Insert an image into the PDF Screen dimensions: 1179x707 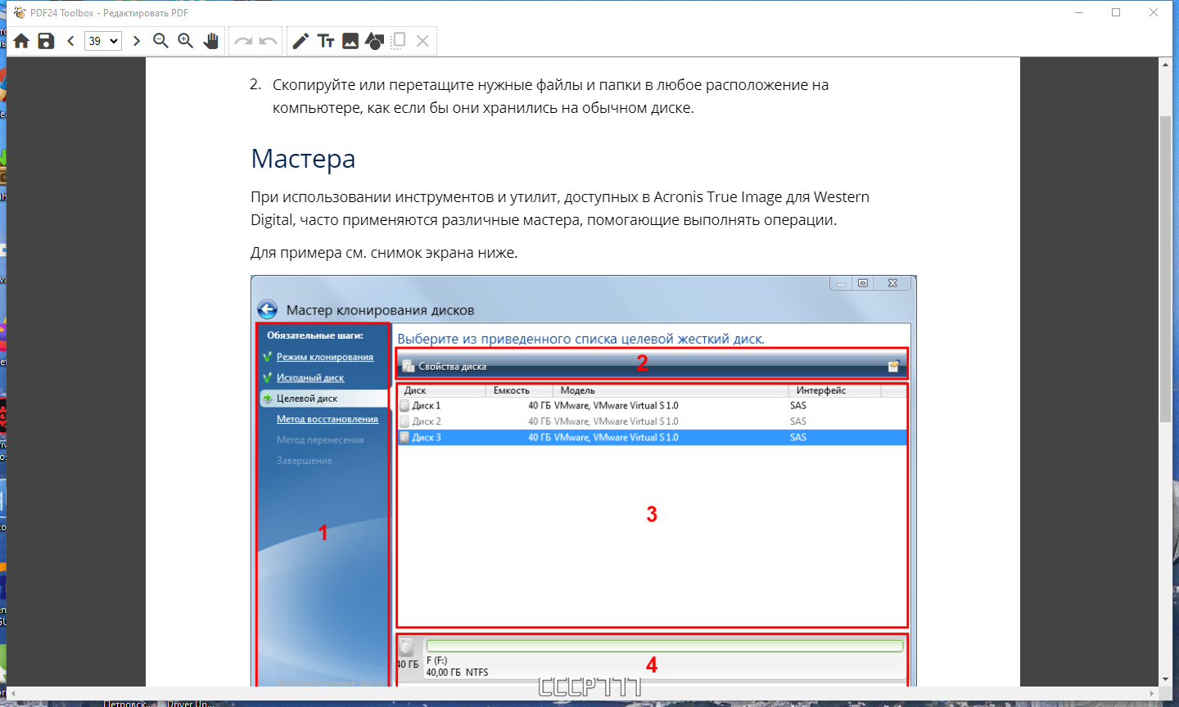pos(350,40)
